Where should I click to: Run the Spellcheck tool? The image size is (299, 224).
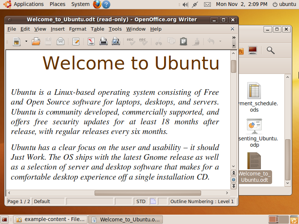click(131, 41)
